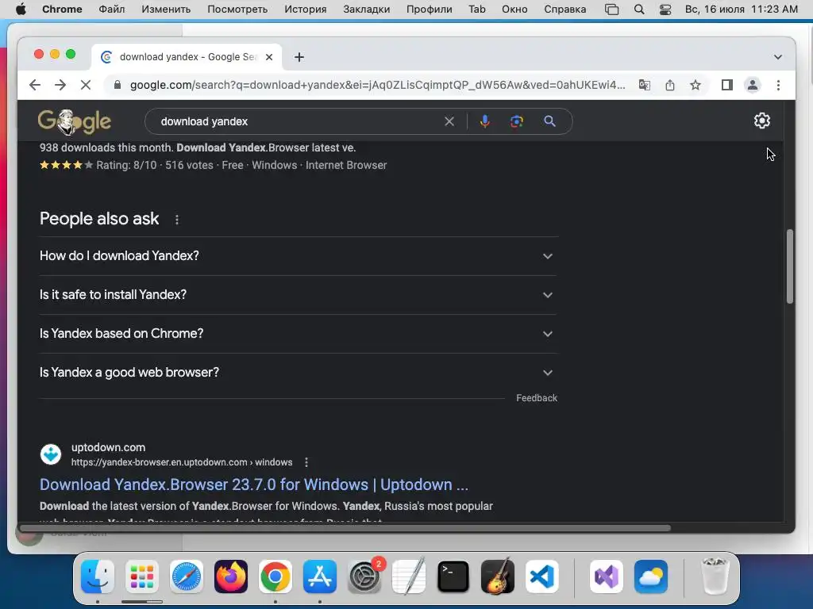This screenshot has height=609, width=813.
Task: Open tab search chevron in title bar
Action: tap(778, 57)
